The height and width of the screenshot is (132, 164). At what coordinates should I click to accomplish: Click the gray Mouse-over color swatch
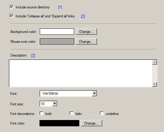coord(57,41)
